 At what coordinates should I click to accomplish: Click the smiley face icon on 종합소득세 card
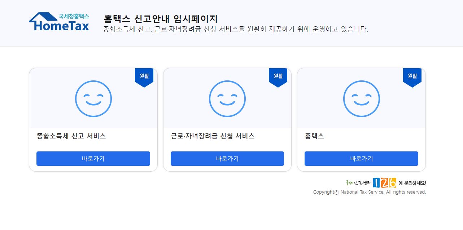coord(93,98)
